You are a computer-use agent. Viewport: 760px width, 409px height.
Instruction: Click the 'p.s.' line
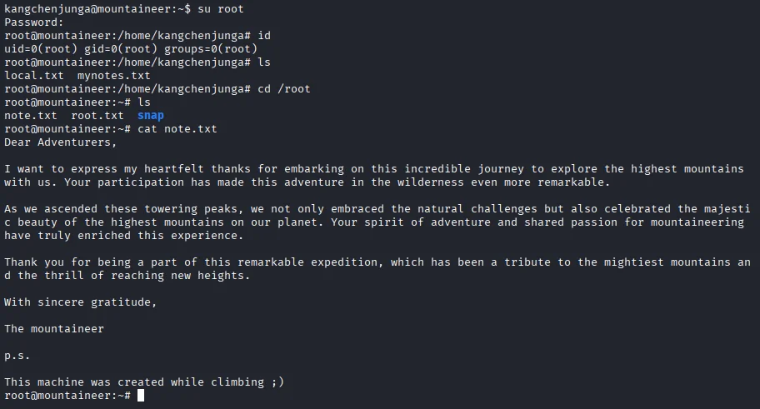(x=17, y=356)
